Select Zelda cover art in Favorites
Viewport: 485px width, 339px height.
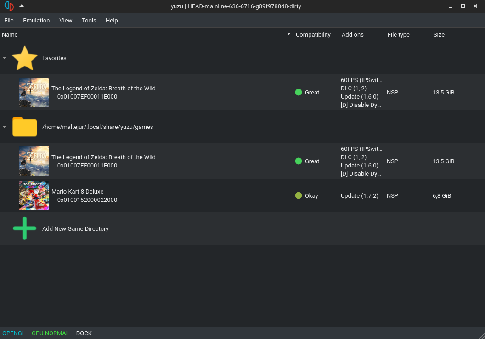(34, 92)
